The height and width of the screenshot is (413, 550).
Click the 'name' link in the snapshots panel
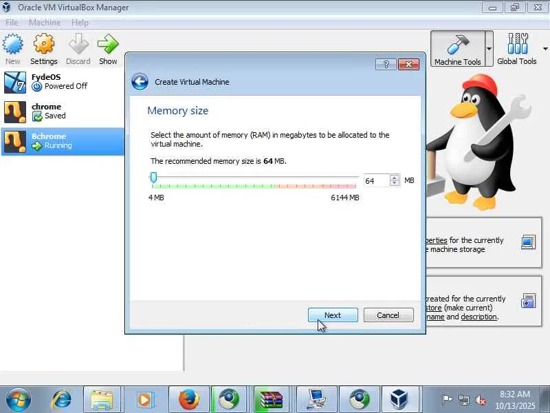tap(435, 317)
